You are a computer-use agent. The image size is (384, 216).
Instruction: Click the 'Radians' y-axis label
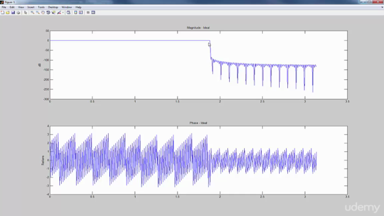(43, 160)
